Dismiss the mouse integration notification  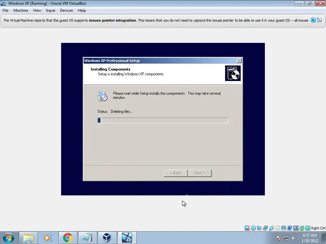coord(313,20)
